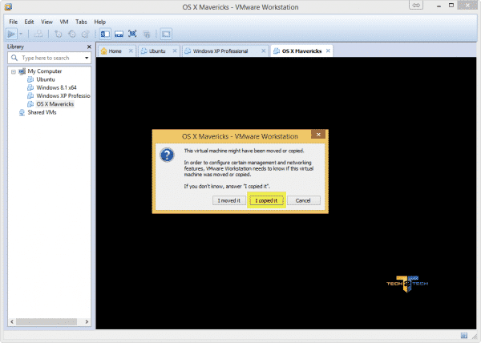Open the library search filter dropdown
Viewport: 481px width, 343px height.
[87, 58]
